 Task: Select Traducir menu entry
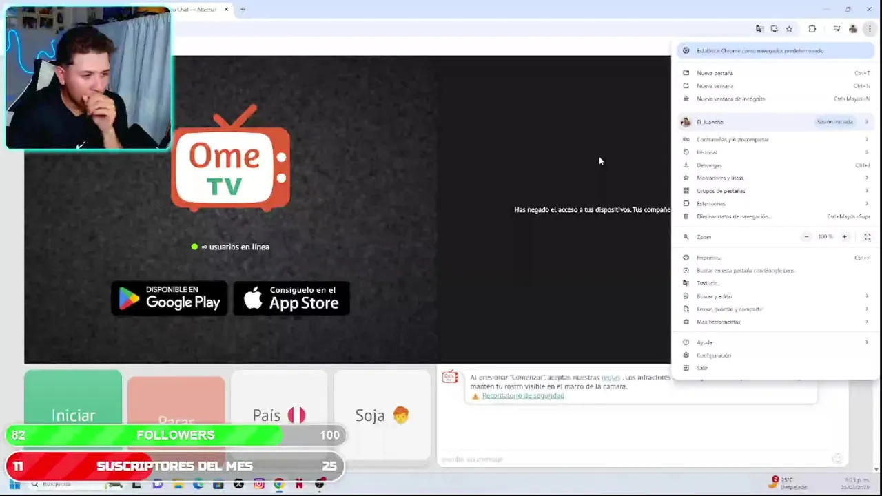[x=776, y=283]
